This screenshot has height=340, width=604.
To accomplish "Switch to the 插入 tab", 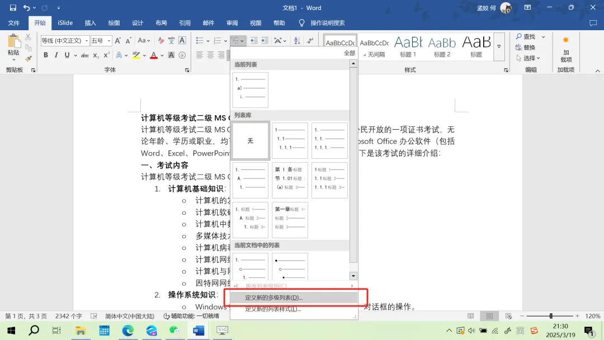I will point(90,23).
